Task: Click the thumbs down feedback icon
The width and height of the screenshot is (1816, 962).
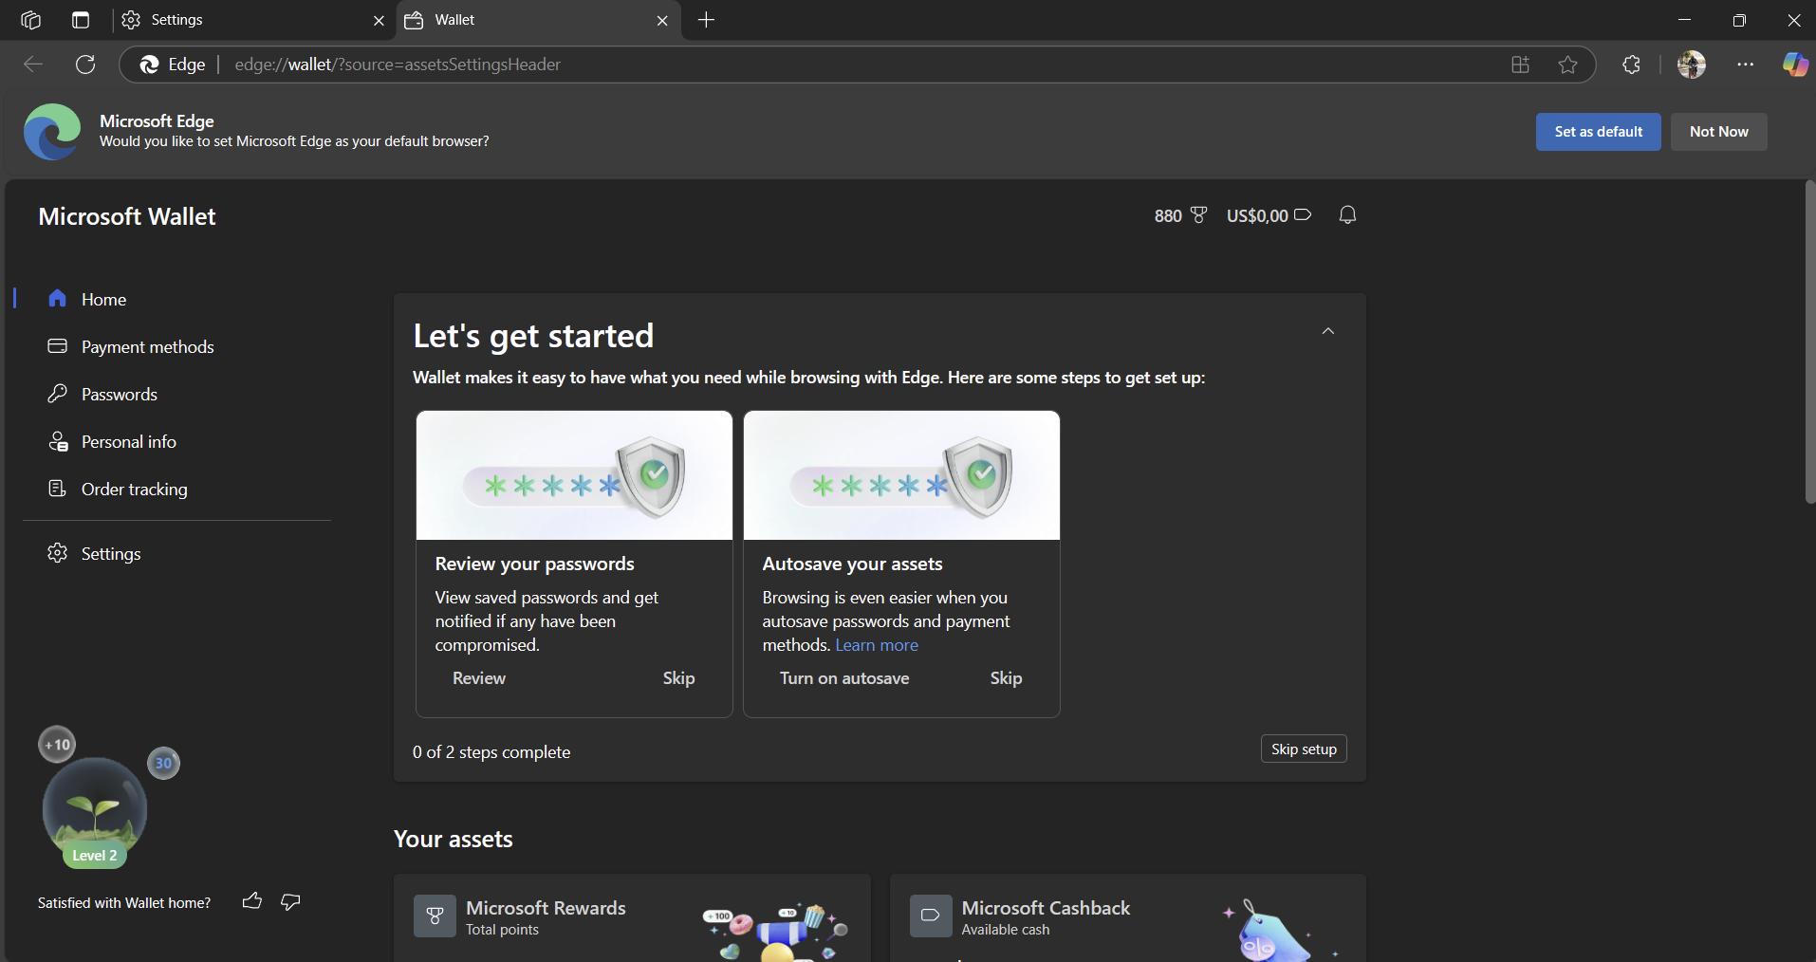Action: click(291, 901)
